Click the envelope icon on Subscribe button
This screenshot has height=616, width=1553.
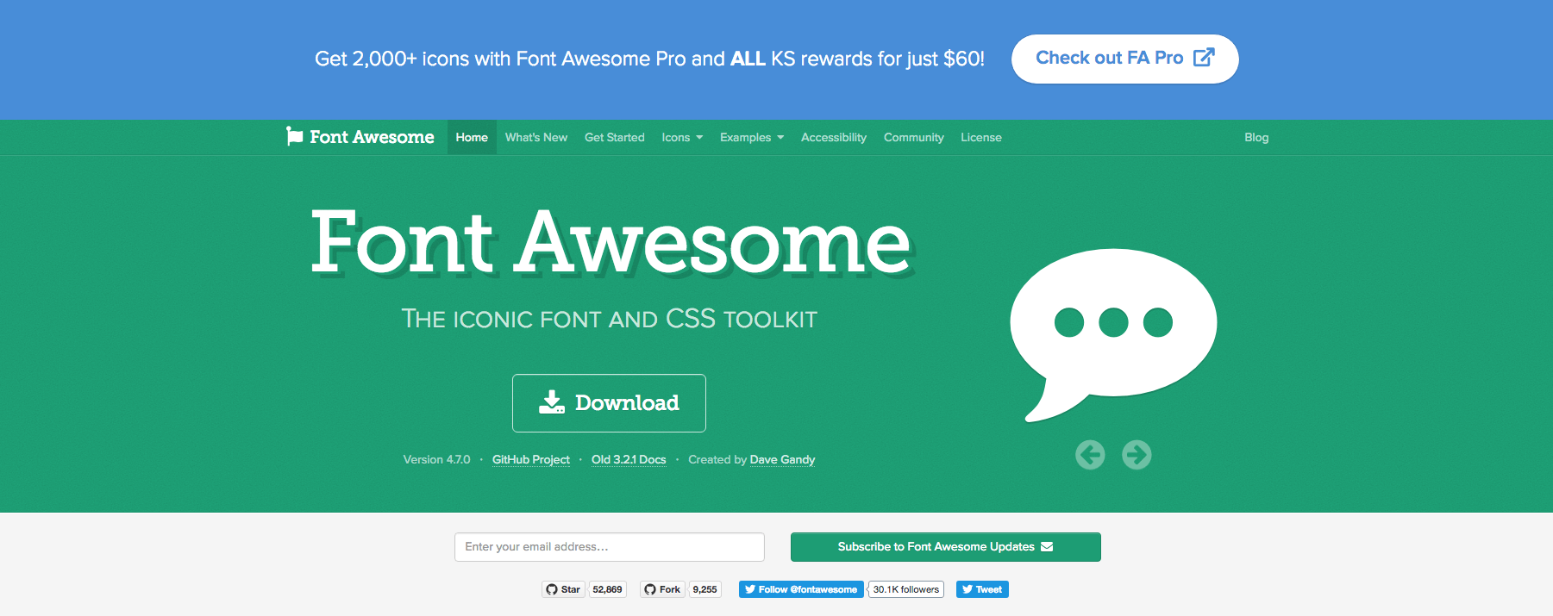pyautogui.click(x=1047, y=546)
